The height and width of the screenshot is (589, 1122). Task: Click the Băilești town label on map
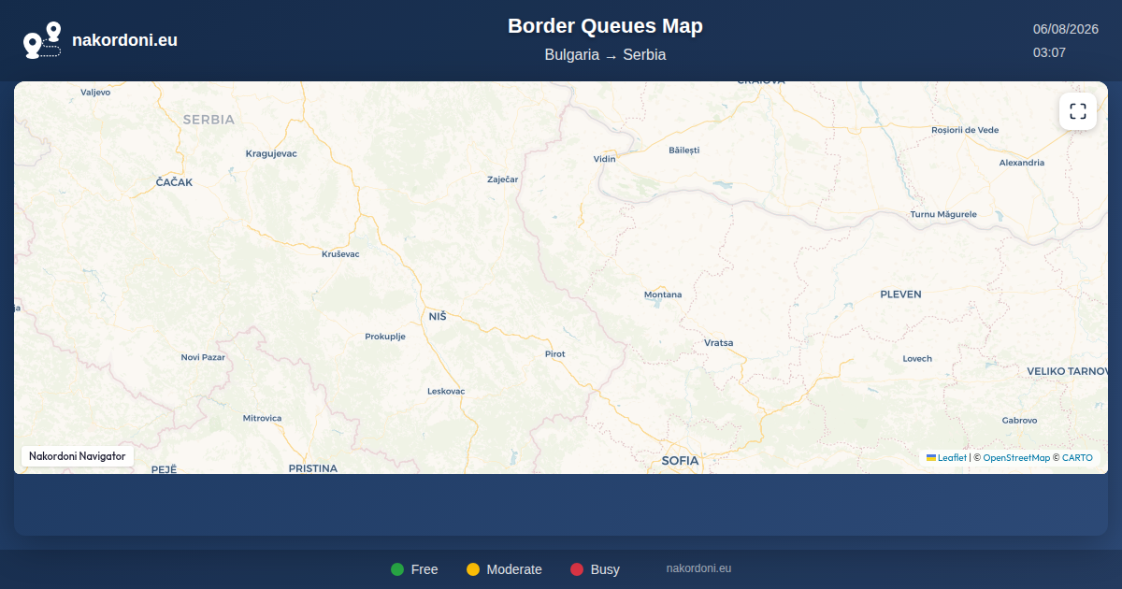tap(683, 151)
